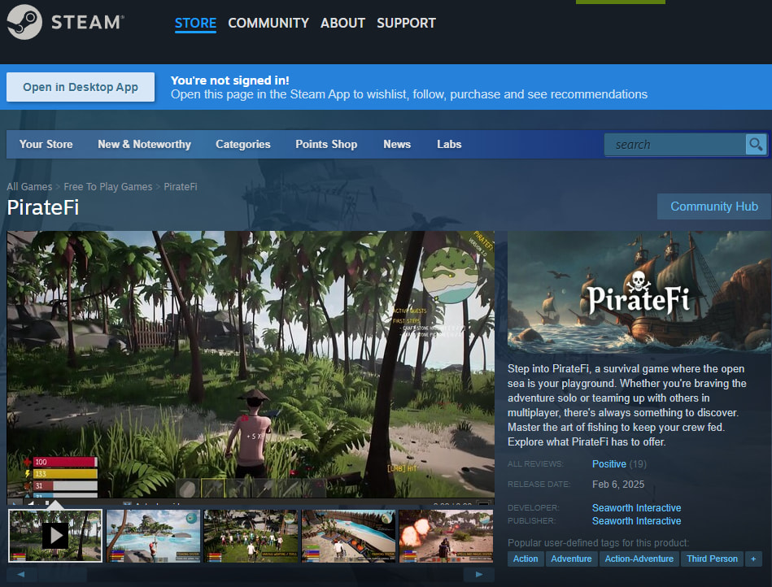Open the News tab
Screen dimensions: 772x587
click(397, 144)
